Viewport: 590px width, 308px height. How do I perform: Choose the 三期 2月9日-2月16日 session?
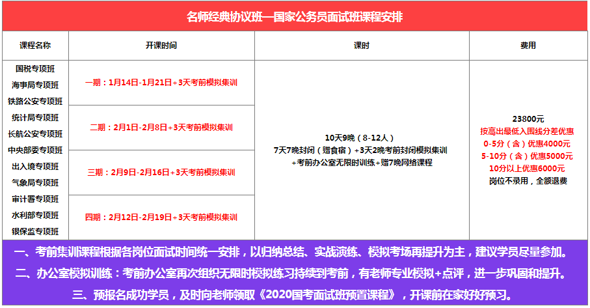click(161, 173)
